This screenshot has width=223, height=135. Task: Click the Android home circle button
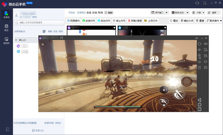[x=200, y=105]
